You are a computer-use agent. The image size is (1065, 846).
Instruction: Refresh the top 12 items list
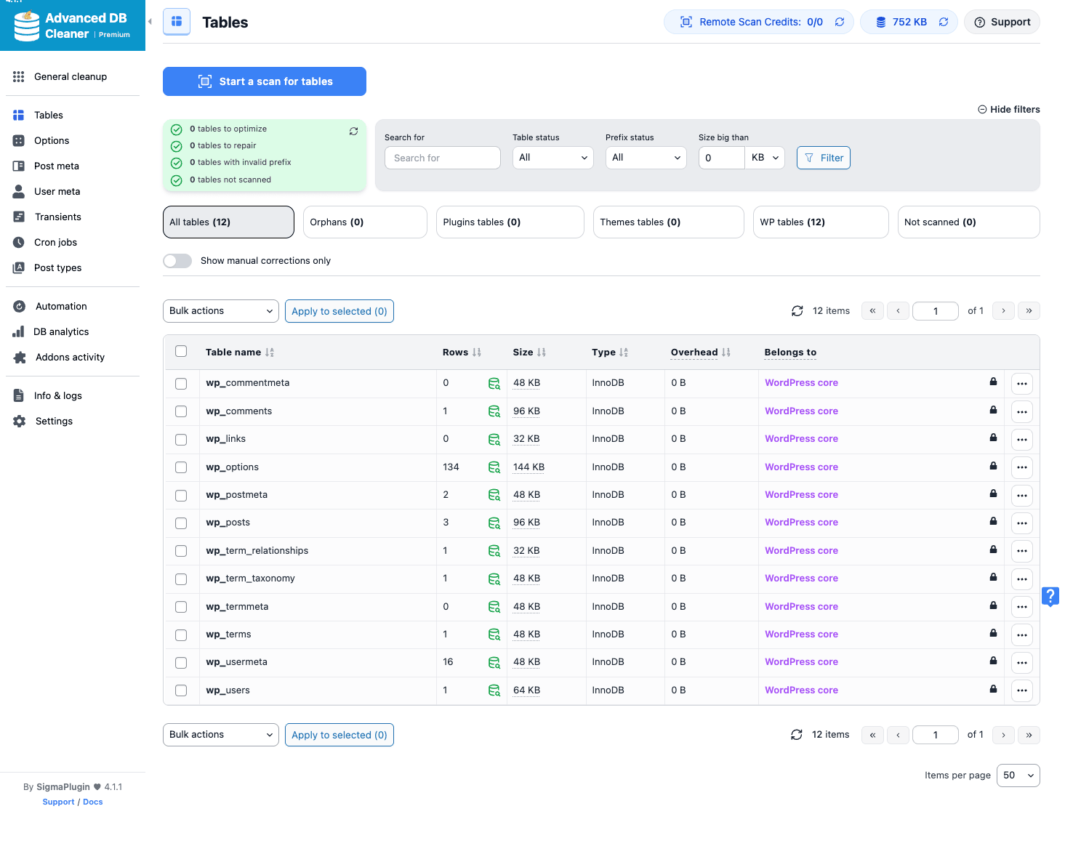pos(797,311)
